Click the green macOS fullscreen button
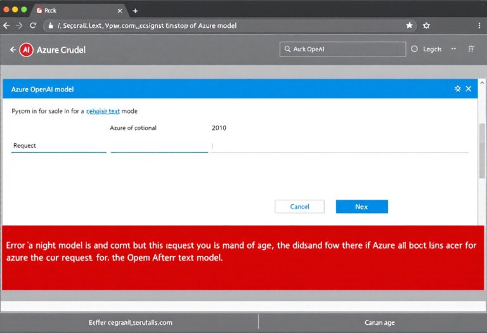Screen dimensions: 487x333 point(24,10)
